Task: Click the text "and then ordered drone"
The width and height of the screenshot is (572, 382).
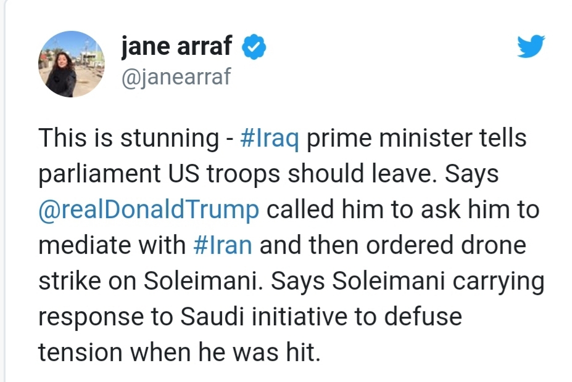Action: pos(393,245)
